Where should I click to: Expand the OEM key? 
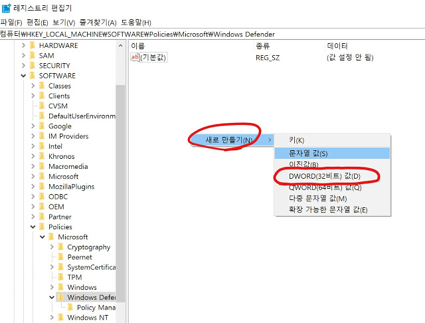(33, 207)
